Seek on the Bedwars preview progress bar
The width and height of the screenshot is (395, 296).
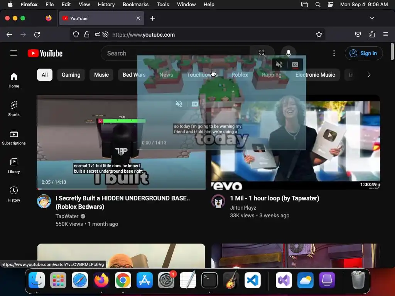point(121,188)
